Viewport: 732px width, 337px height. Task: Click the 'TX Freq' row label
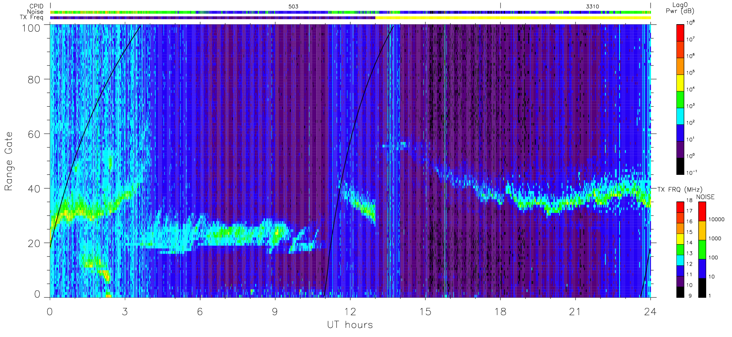tap(32, 17)
